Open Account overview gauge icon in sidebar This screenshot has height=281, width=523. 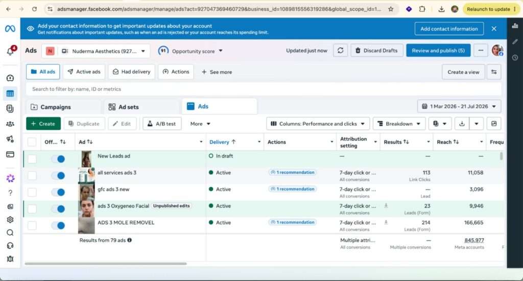10,78
